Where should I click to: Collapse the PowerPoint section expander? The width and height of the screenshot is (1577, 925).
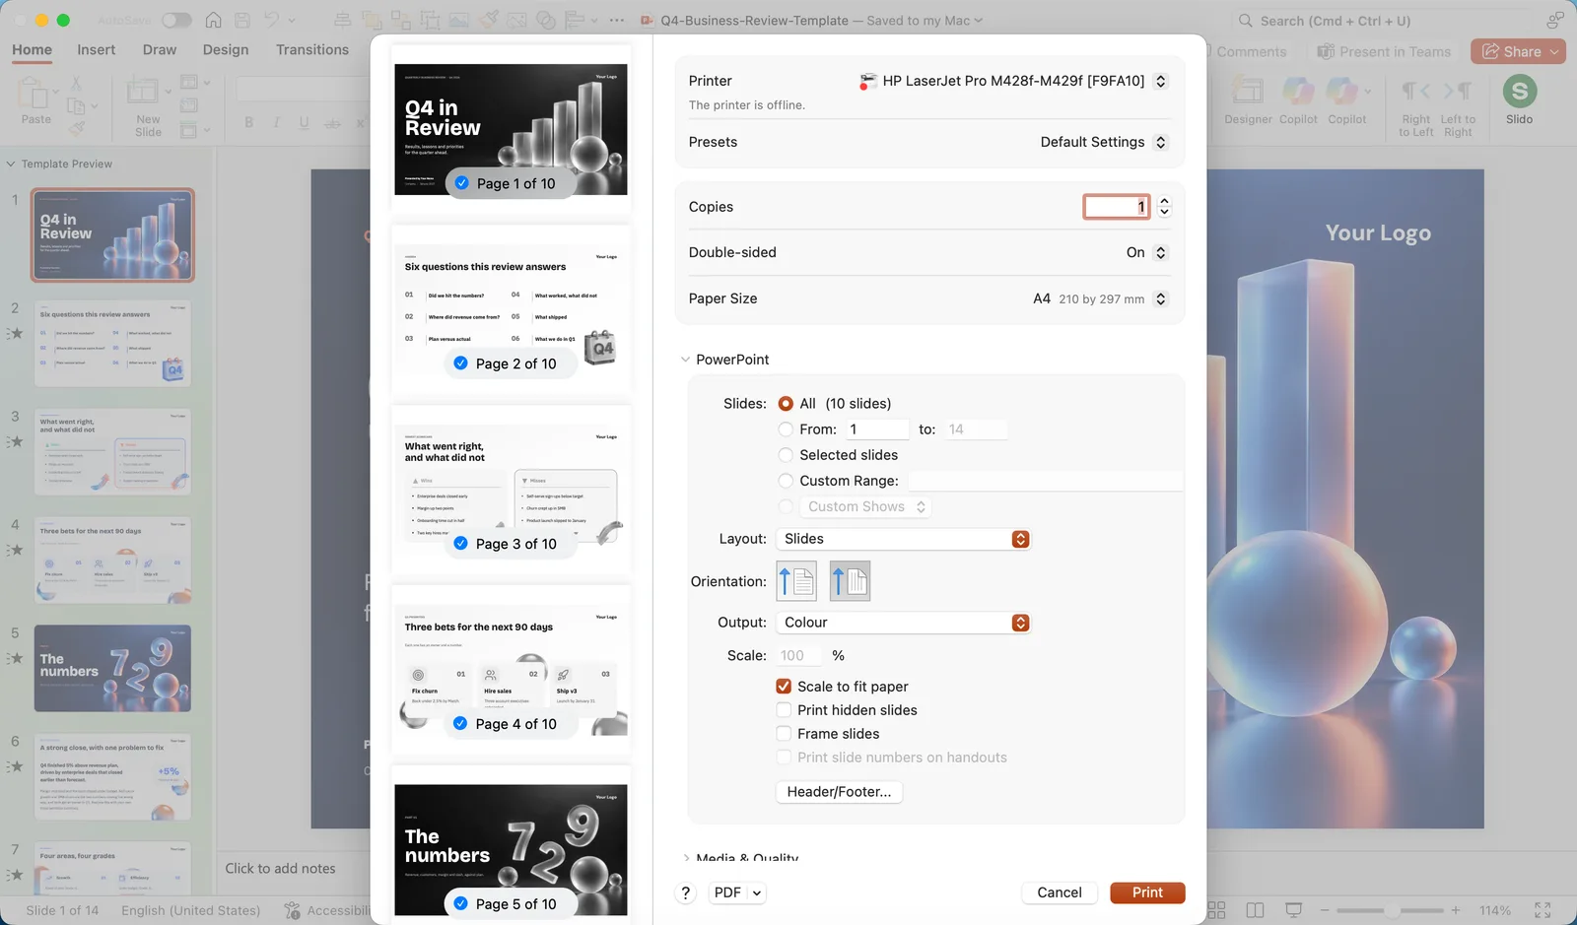coord(686,360)
